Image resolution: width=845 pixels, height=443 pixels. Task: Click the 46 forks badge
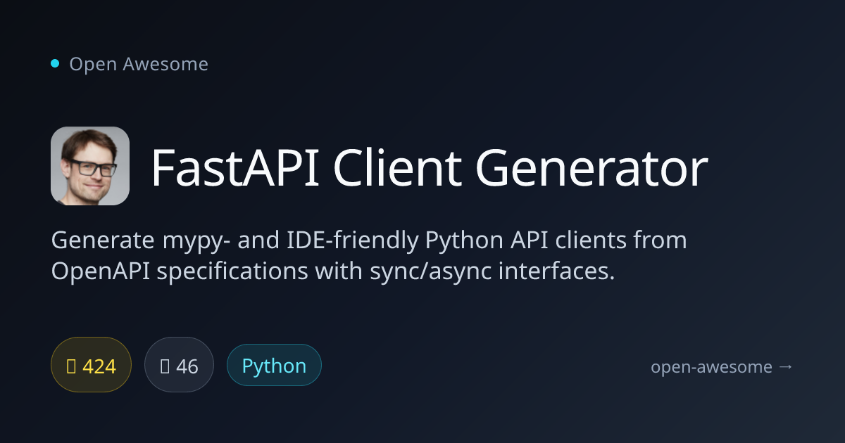click(x=179, y=365)
